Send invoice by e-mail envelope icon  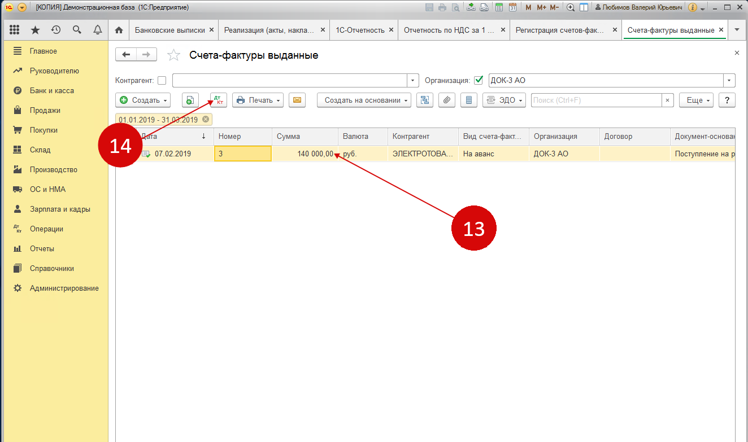pos(297,100)
